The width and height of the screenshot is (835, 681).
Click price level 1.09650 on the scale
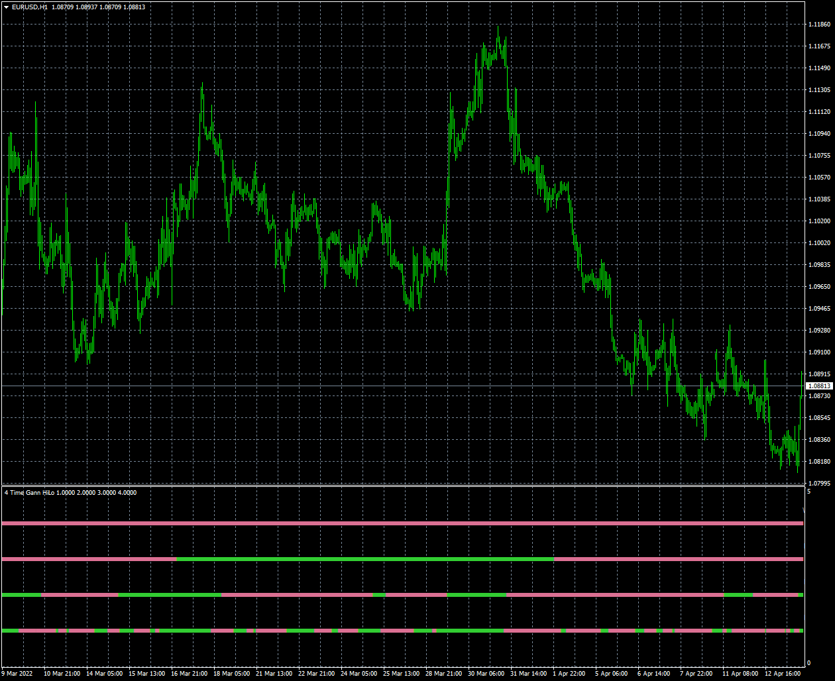(x=819, y=287)
